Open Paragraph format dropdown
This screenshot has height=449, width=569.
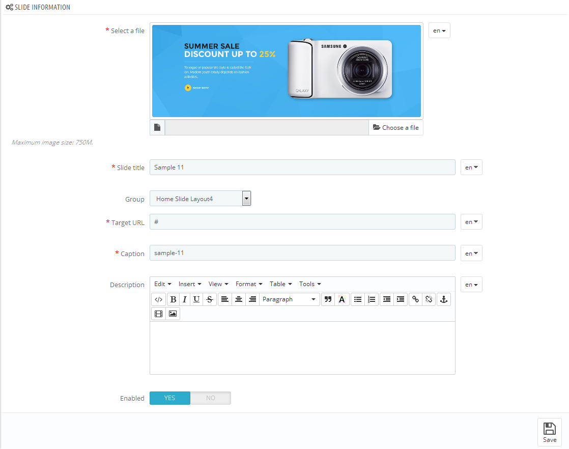289,299
